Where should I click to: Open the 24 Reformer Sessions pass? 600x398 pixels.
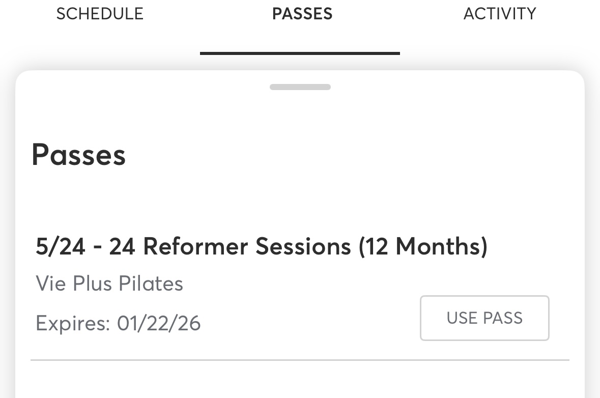pyautogui.click(x=262, y=247)
